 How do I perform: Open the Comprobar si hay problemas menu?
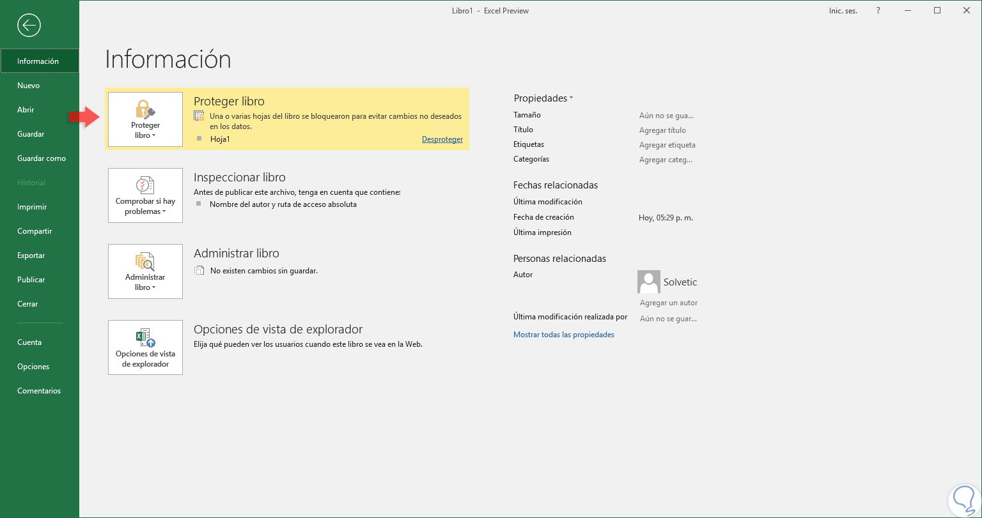[x=145, y=195]
